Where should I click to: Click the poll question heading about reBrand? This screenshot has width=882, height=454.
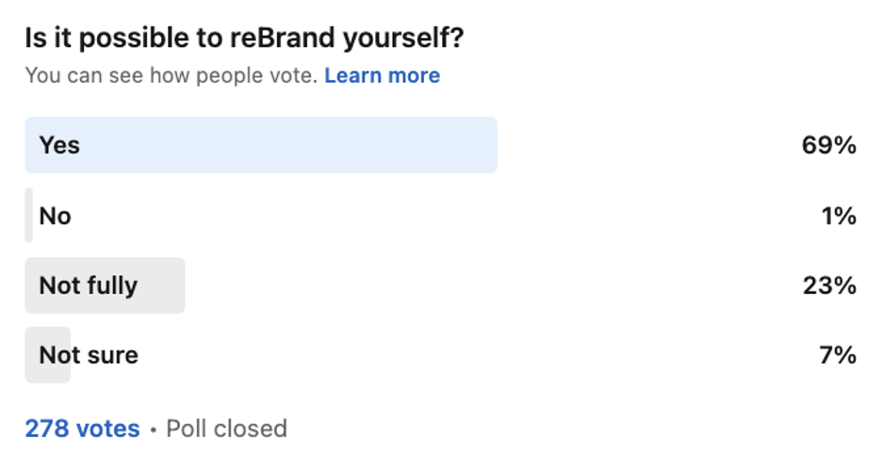[244, 39]
